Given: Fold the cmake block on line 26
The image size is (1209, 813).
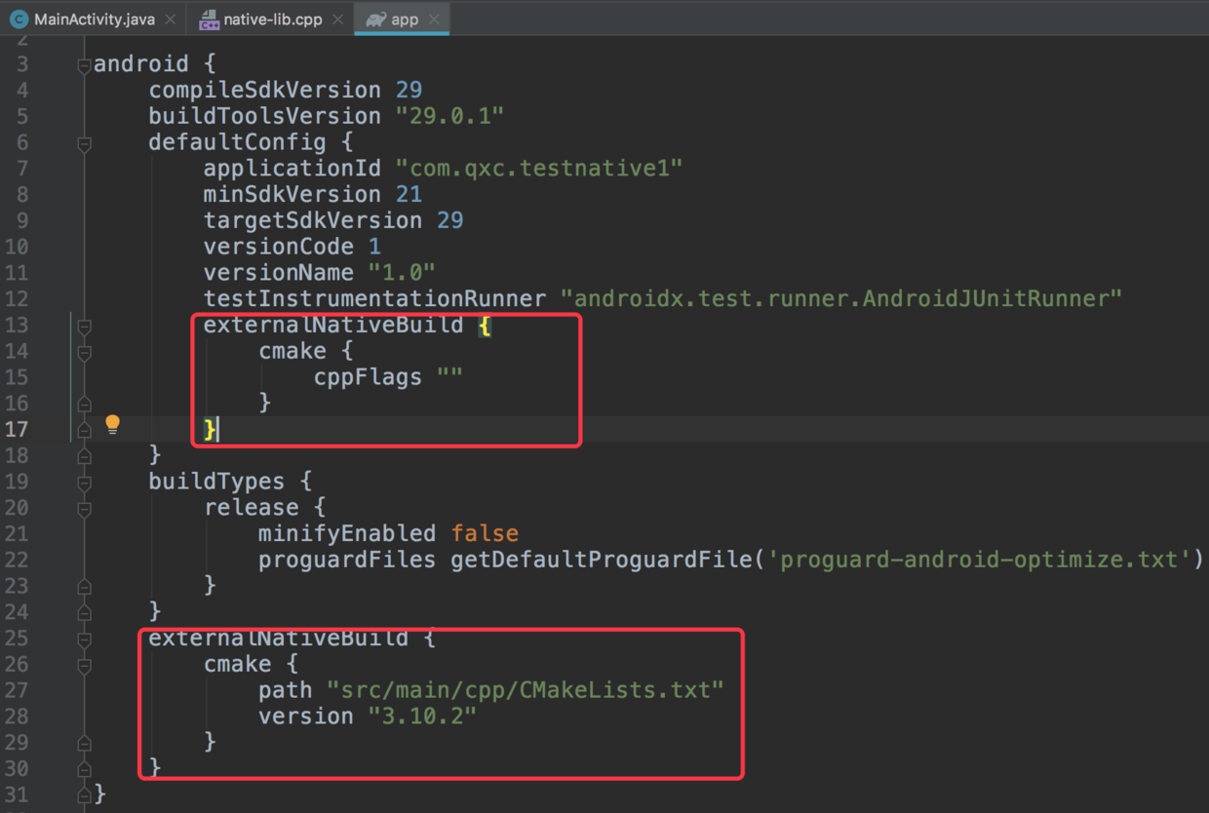Looking at the screenshot, I should click(84, 664).
